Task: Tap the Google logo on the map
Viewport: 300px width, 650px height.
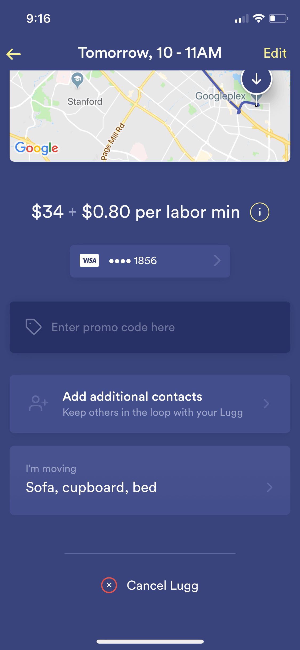Action: (x=37, y=148)
